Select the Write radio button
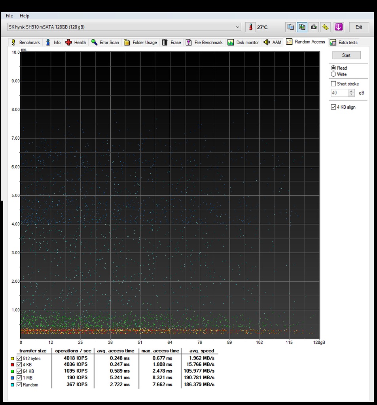Screen dimensions: 377x405 [x=333, y=74]
